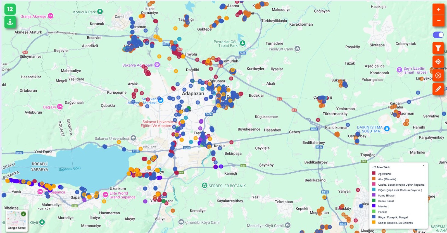The width and height of the screenshot is (447, 233).
Task: Open the filter funnel tool
Action: point(438,48)
